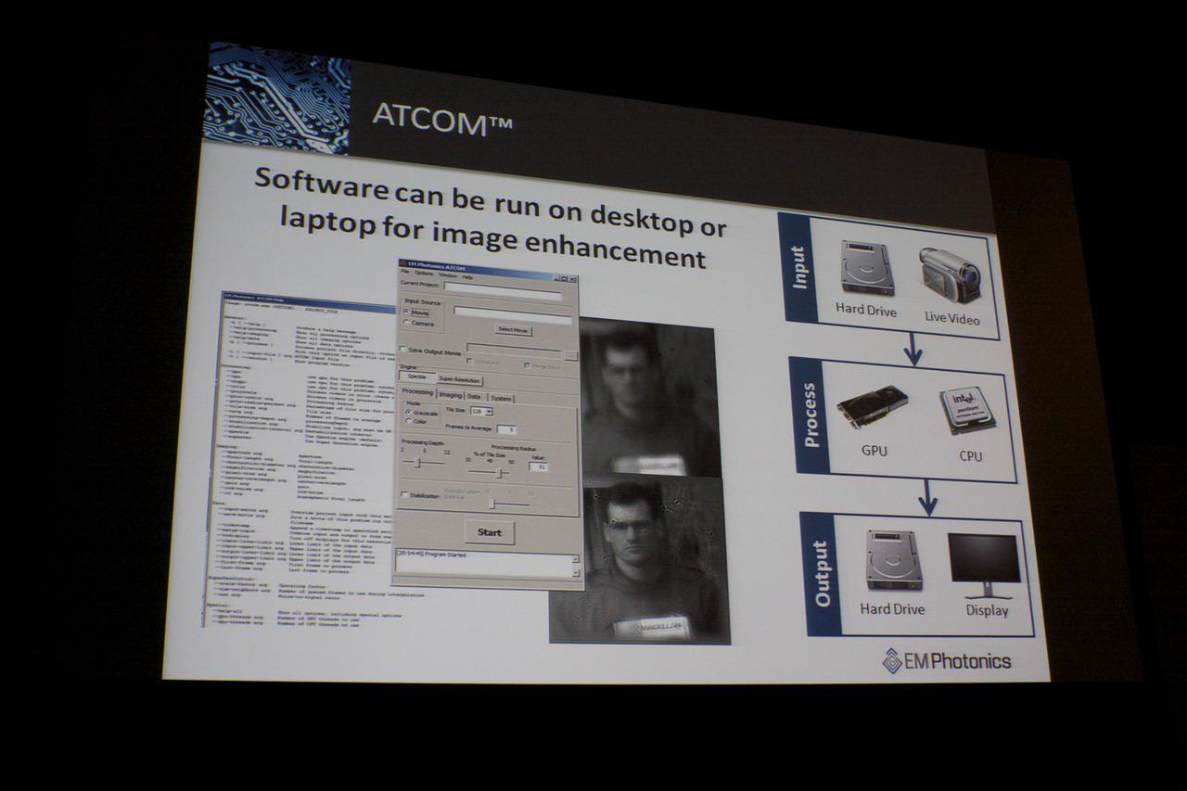Viewport: 1187px width, 791px height.
Task: Toggle the Merge Input checkbox
Action: [x=527, y=365]
